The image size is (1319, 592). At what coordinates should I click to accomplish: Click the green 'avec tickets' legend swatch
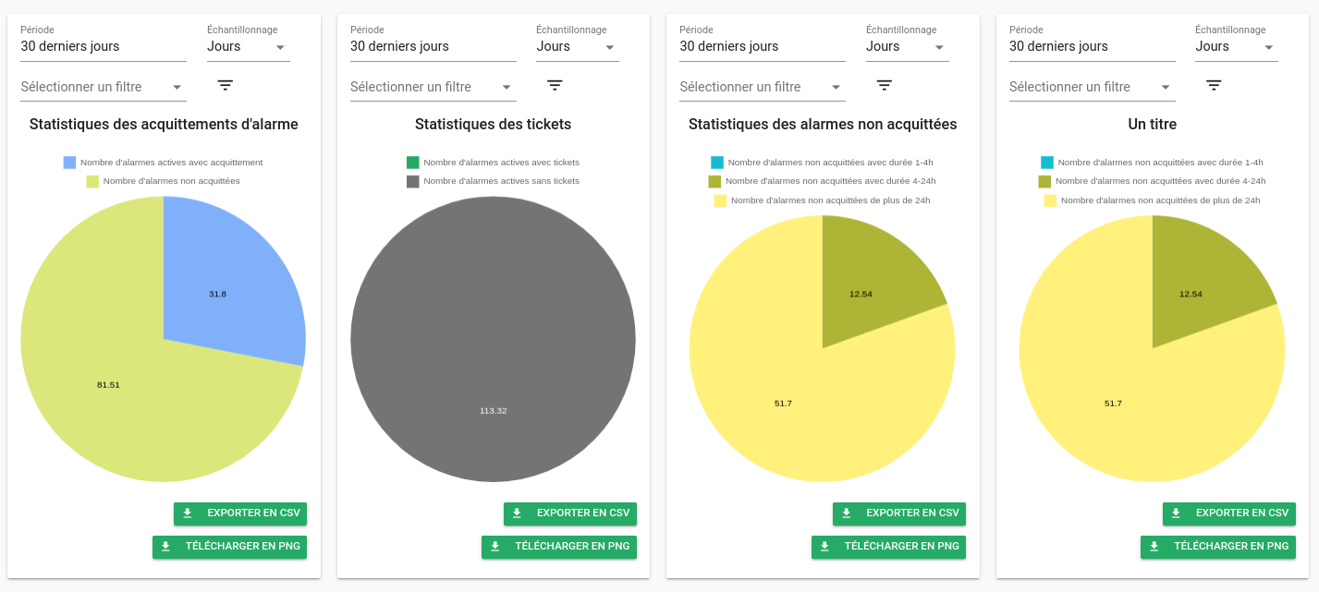[413, 163]
